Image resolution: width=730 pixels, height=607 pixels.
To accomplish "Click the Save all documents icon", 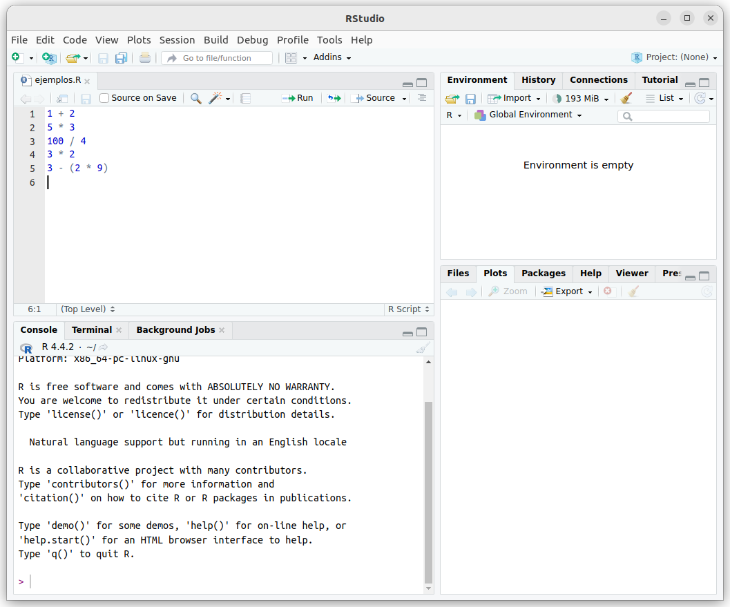I will (121, 58).
